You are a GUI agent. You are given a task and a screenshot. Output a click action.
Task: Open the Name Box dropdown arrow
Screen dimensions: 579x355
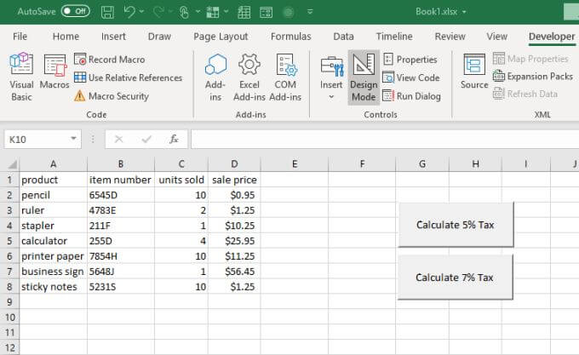(74, 139)
